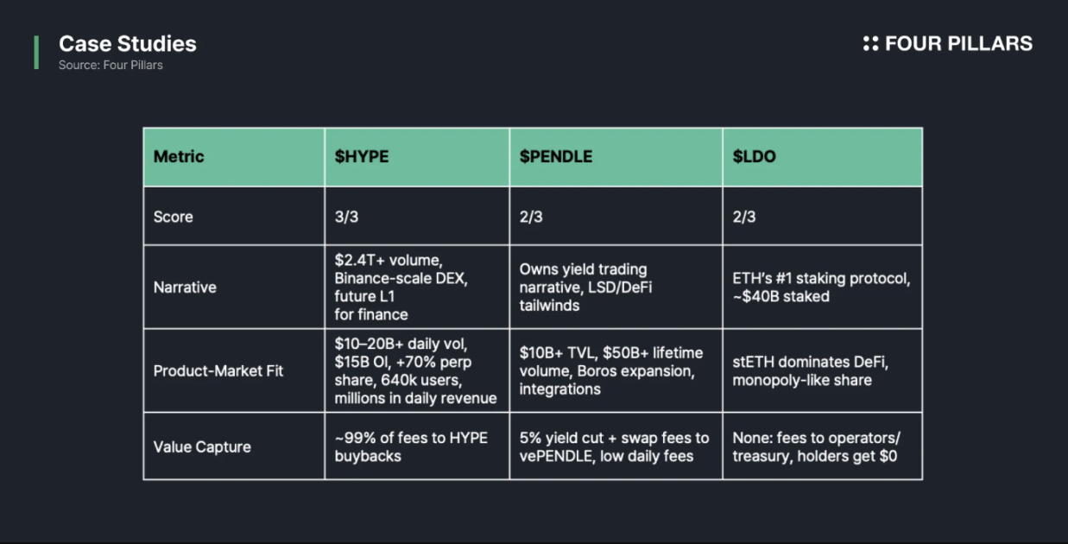Click the Four Pillars four-dot logo icon

tap(870, 43)
